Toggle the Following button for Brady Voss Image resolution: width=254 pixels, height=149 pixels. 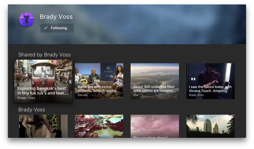(x=57, y=28)
